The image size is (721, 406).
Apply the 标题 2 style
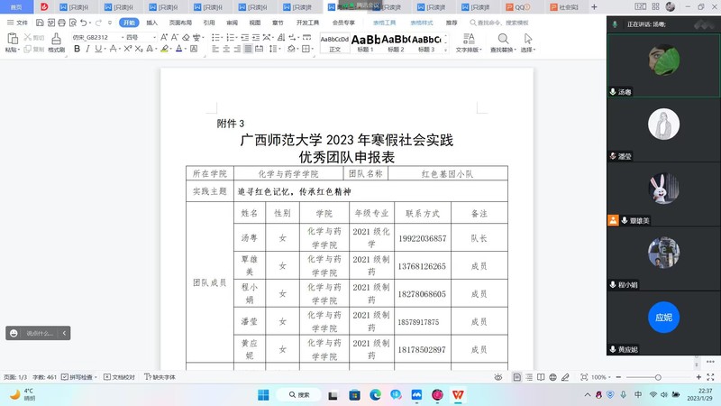coord(396,43)
